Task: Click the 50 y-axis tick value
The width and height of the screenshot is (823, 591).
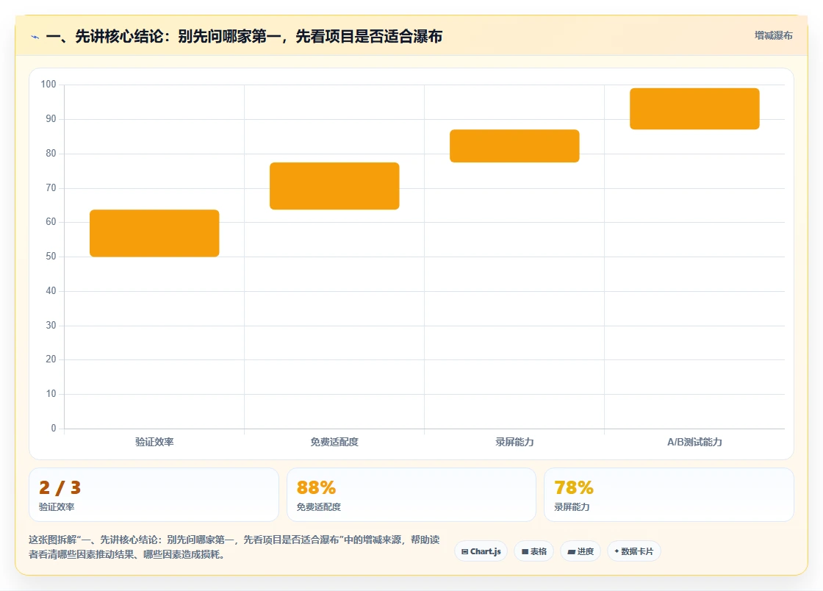Action: [x=51, y=256]
